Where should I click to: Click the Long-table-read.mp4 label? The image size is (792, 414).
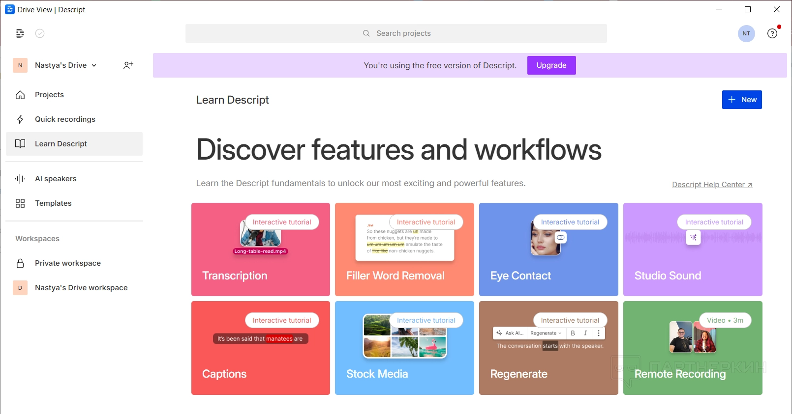click(260, 251)
